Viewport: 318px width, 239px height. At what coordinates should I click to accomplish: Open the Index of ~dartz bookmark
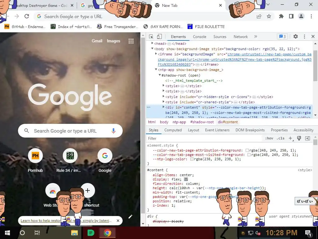[71, 27]
